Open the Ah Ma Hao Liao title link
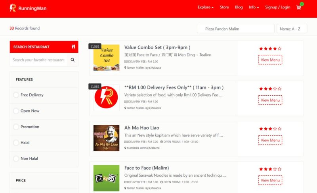The image size is (317, 193). click(x=142, y=128)
